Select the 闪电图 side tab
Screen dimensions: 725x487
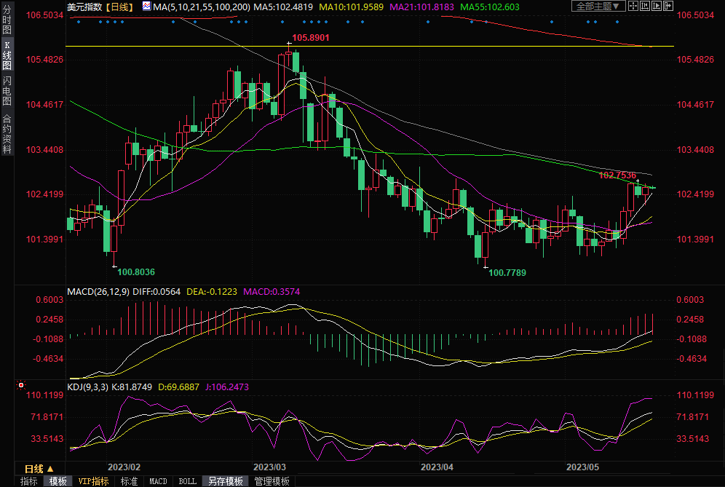point(7,91)
